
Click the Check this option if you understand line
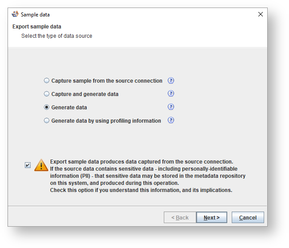(141, 190)
